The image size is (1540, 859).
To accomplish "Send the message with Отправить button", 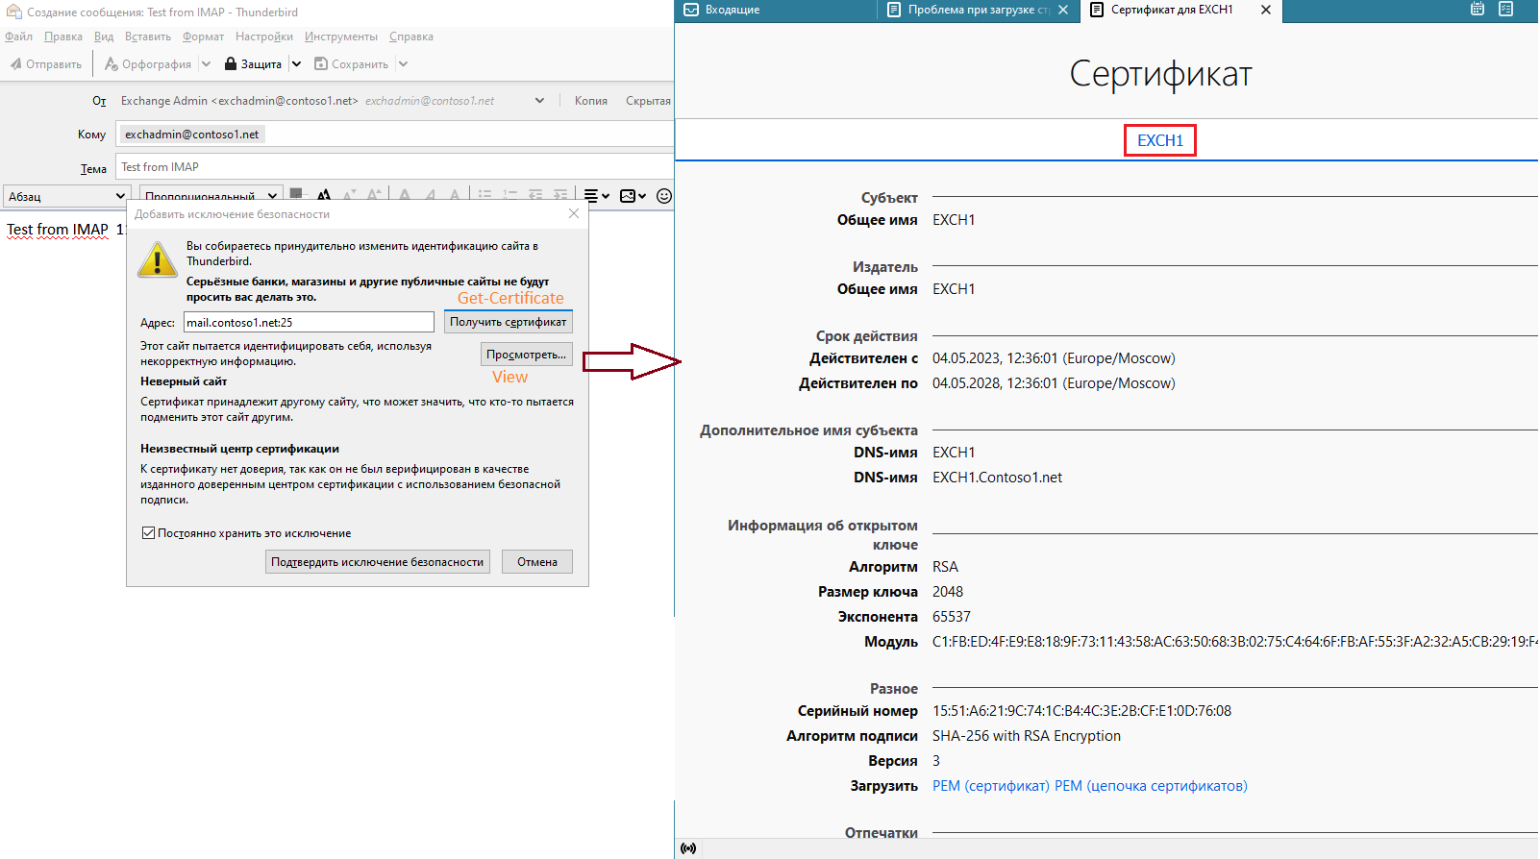I will coord(46,64).
